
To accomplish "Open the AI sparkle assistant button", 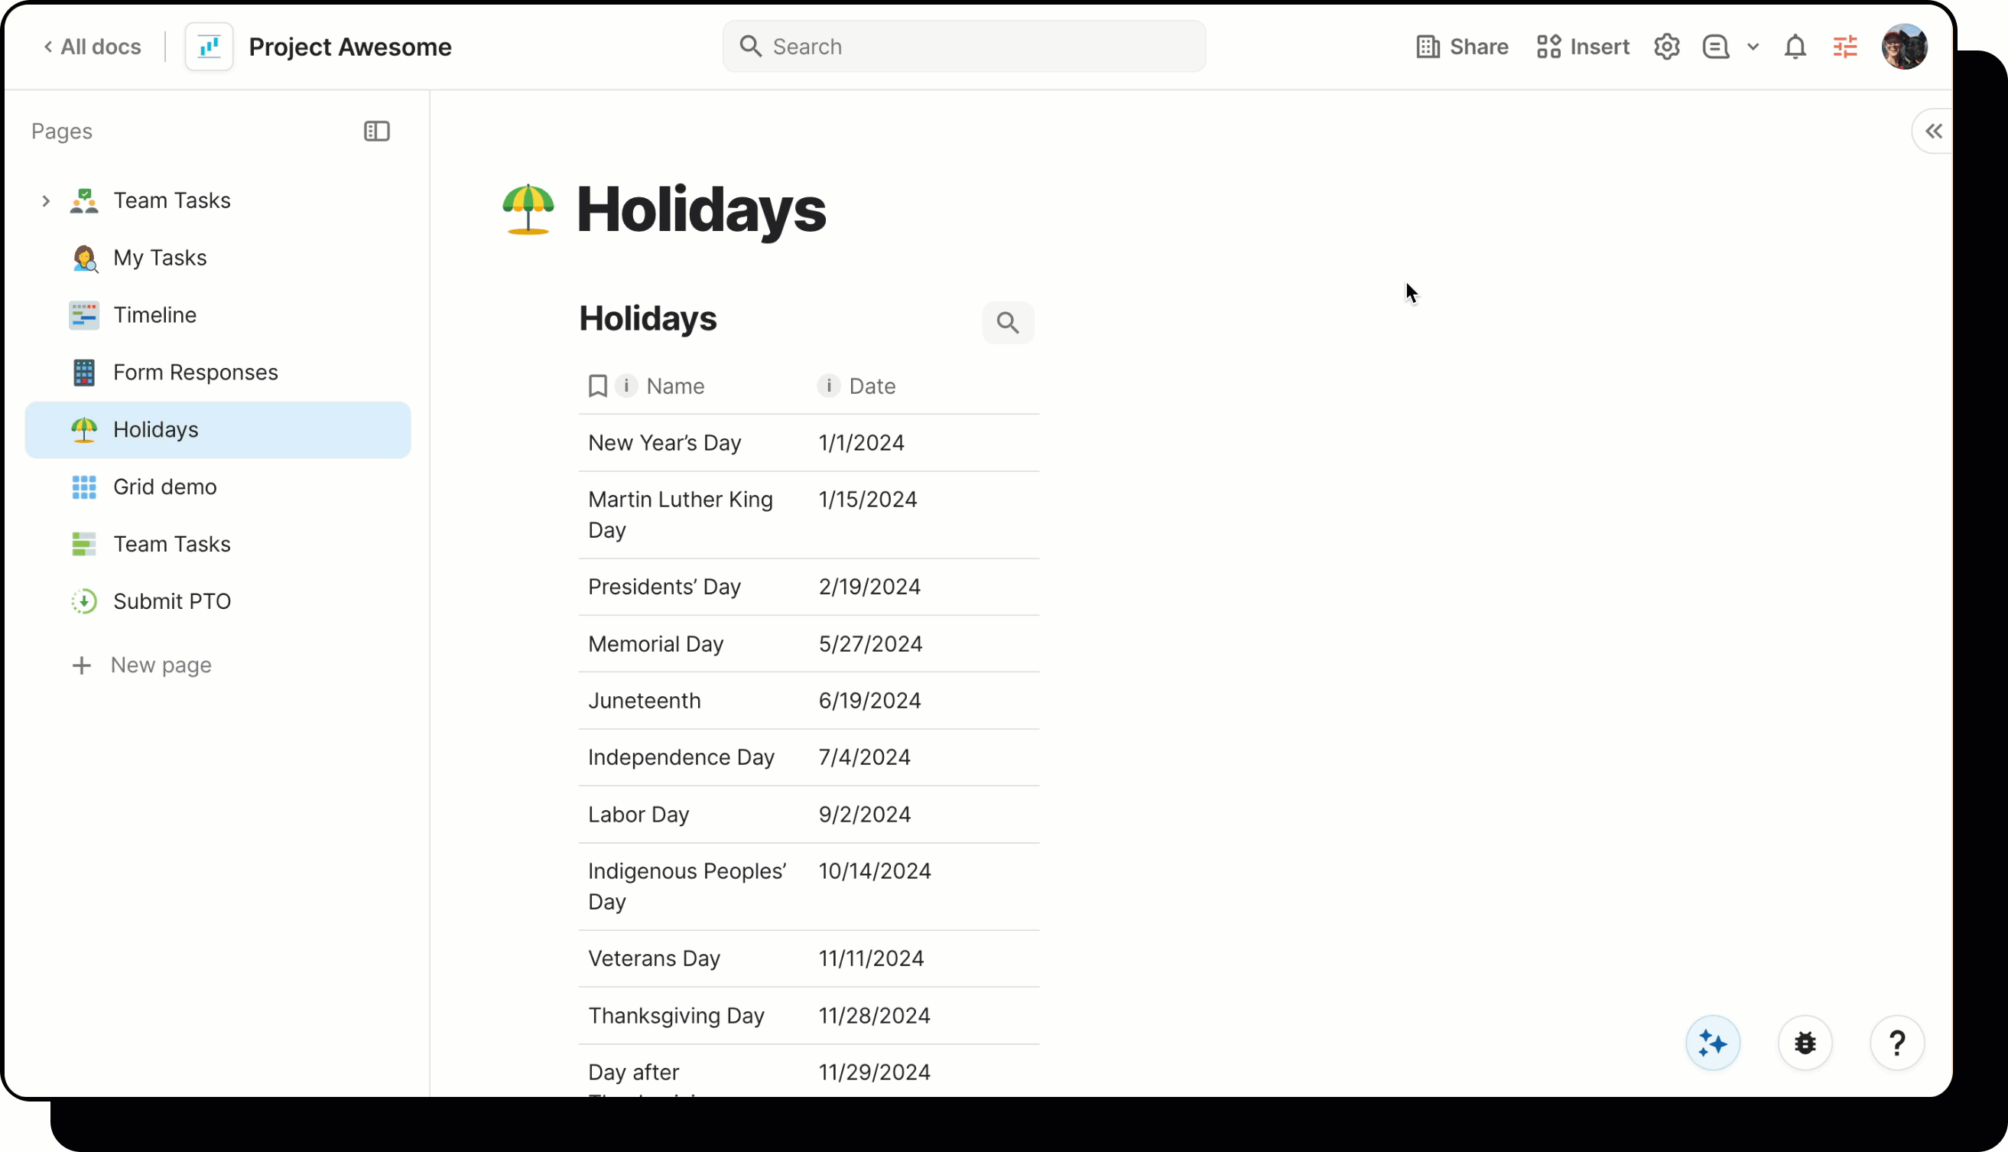I will point(1713,1043).
